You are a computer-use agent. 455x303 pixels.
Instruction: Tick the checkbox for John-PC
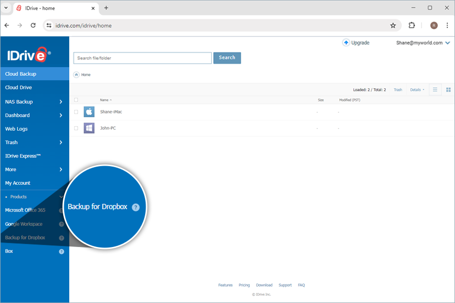[x=76, y=128]
